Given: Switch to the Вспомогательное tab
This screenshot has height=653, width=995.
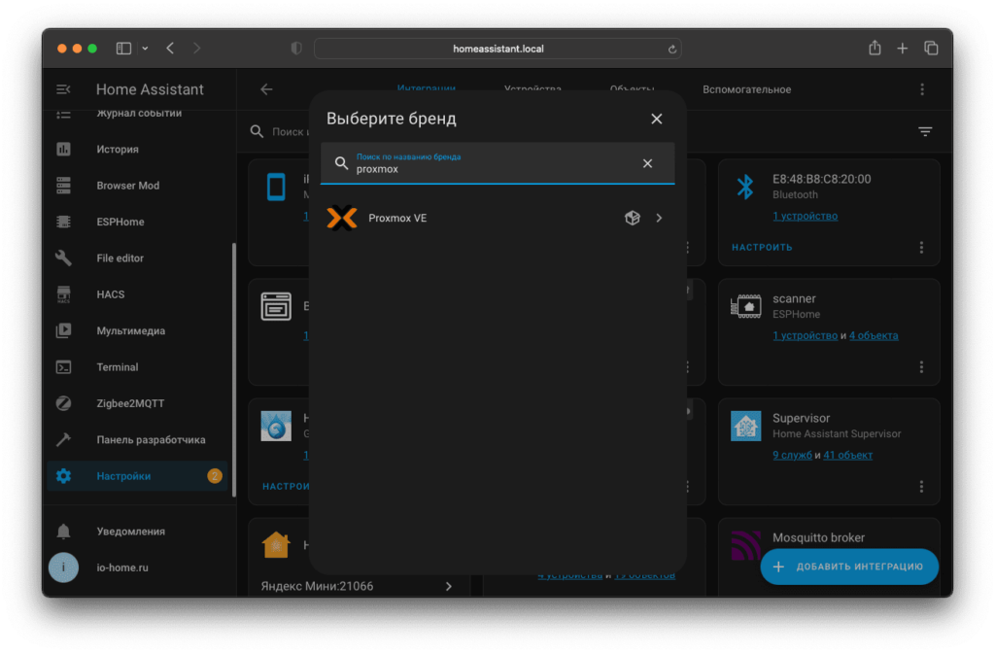Looking at the screenshot, I should click(x=747, y=89).
